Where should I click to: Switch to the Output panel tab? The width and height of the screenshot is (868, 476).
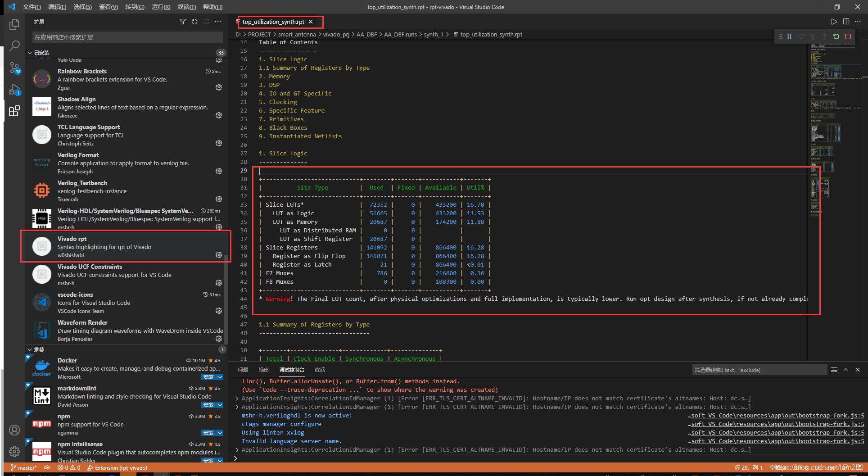[264, 370]
